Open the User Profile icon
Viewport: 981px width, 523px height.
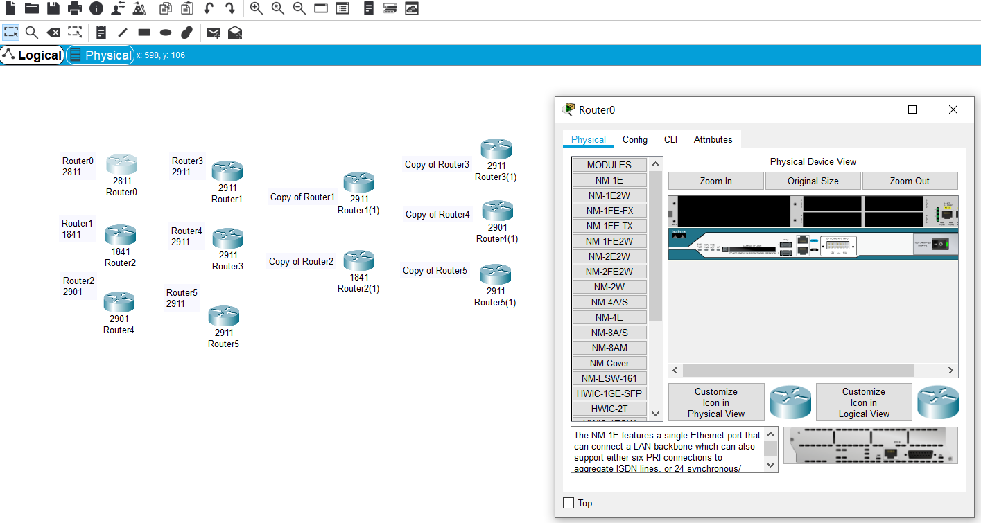click(x=118, y=8)
